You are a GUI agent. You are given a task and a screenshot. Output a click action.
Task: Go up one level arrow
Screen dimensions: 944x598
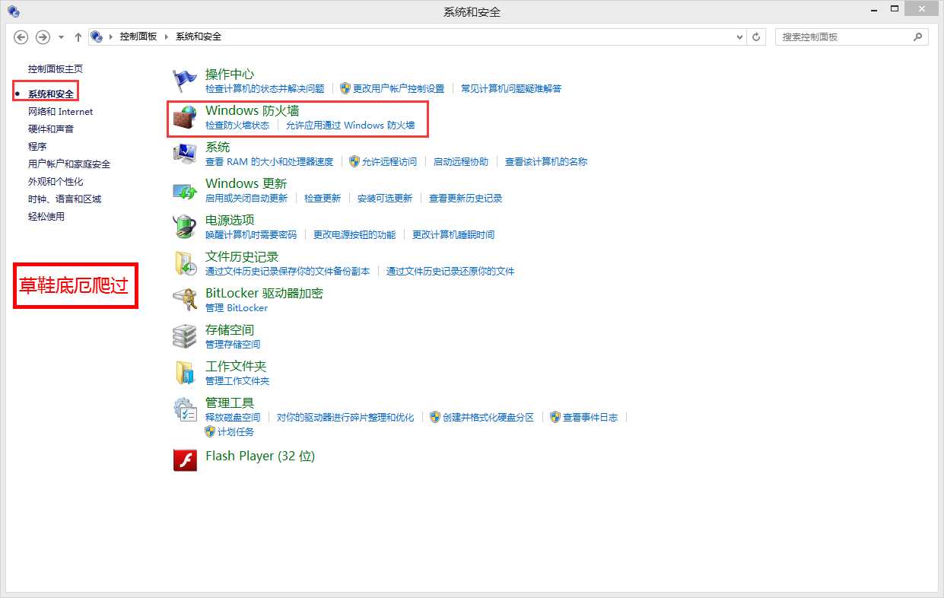tap(78, 37)
